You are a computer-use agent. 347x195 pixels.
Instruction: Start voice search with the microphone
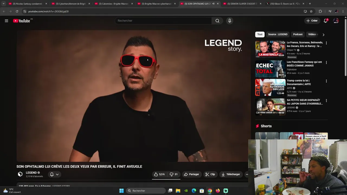click(230, 21)
